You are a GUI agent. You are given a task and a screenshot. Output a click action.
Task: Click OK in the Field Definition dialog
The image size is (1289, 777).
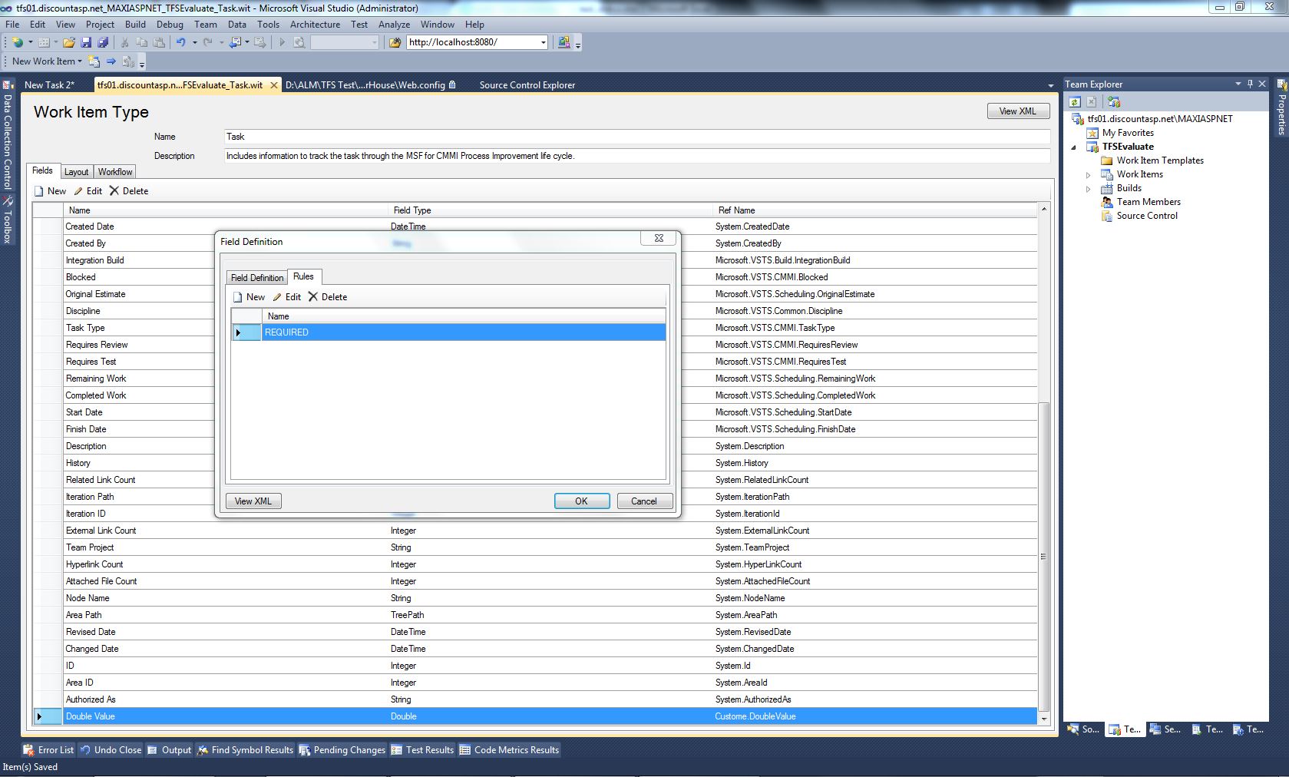(581, 501)
